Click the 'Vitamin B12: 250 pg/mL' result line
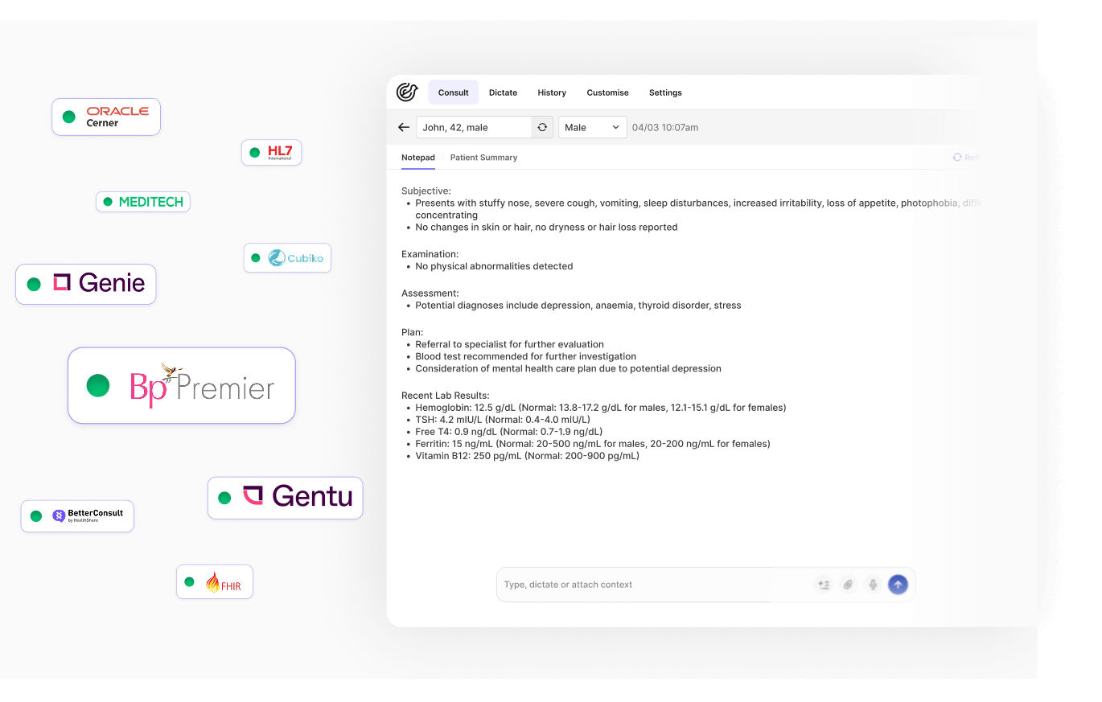1102x702 pixels. click(x=528, y=456)
